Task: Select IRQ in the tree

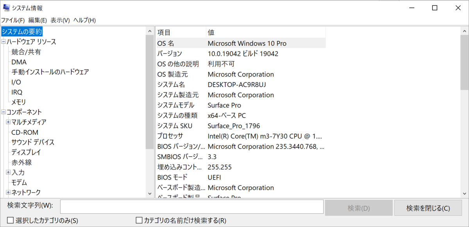Action: 17,92
